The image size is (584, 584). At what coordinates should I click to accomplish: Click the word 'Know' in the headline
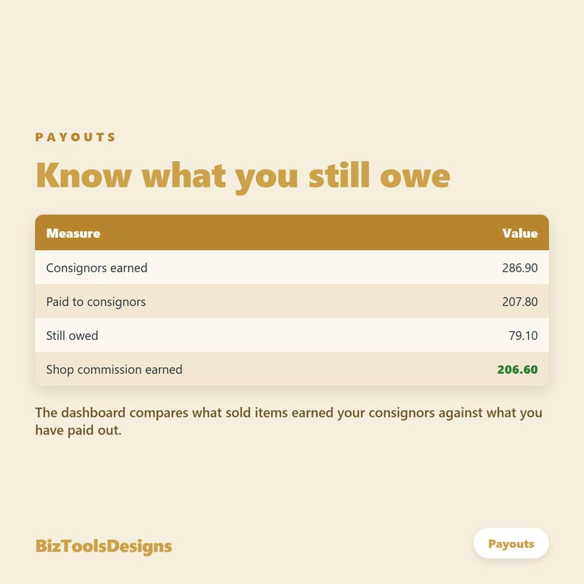point(84,175)
